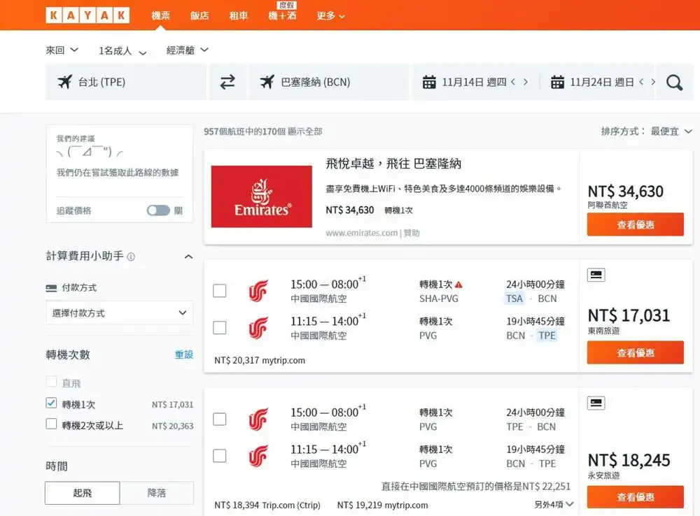Open the 租車 car rental tab

(239, 16)
